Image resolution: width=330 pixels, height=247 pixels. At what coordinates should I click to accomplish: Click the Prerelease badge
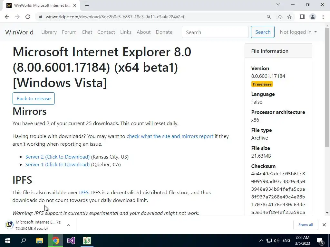pyautogui.click(x=262, y=84)
